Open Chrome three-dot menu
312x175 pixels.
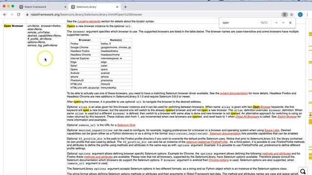click(308, 15)
